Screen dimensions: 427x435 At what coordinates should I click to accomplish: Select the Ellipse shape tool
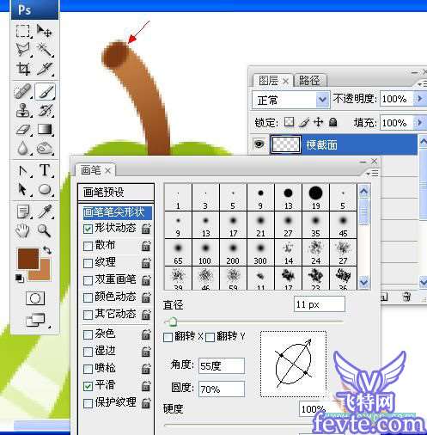(x=45, y=189)
